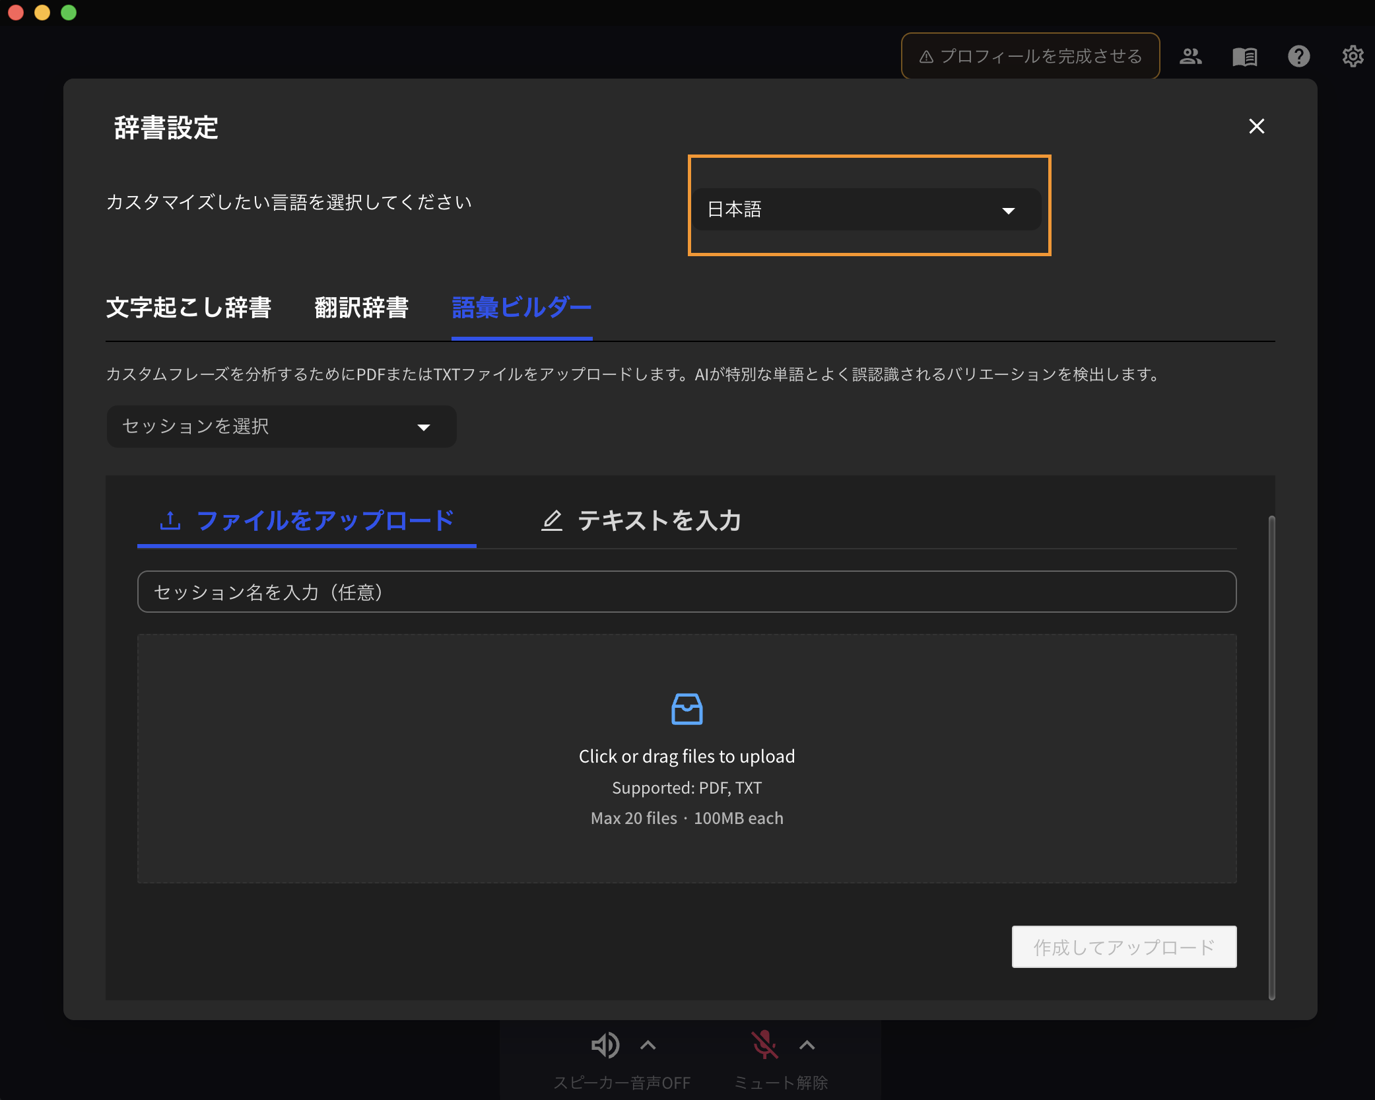The height and width of the screenshot is (1100, 1375).
Task: Click the pencil icon next to テキストを入力
Action: 552,520
